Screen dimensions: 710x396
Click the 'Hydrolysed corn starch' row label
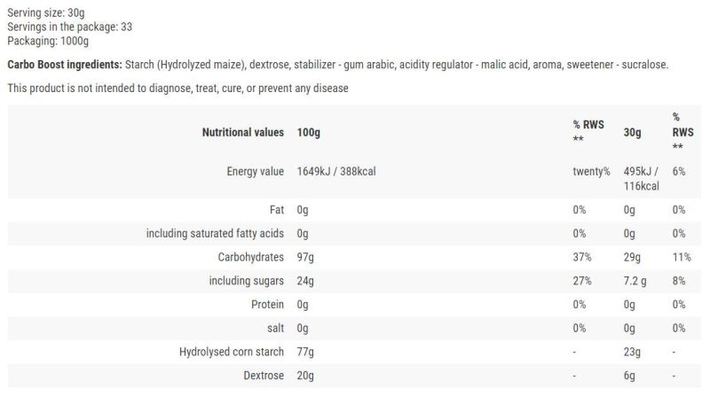(x=228, y=352)
